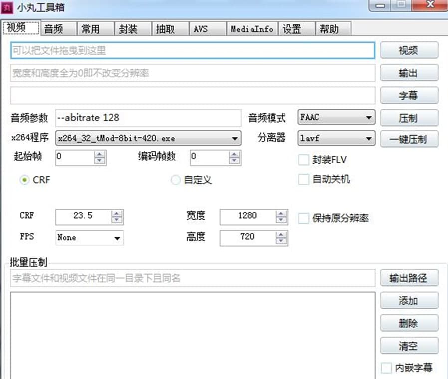Click inside the batch file list box
The image size is (448, 379).
point(193,335)
